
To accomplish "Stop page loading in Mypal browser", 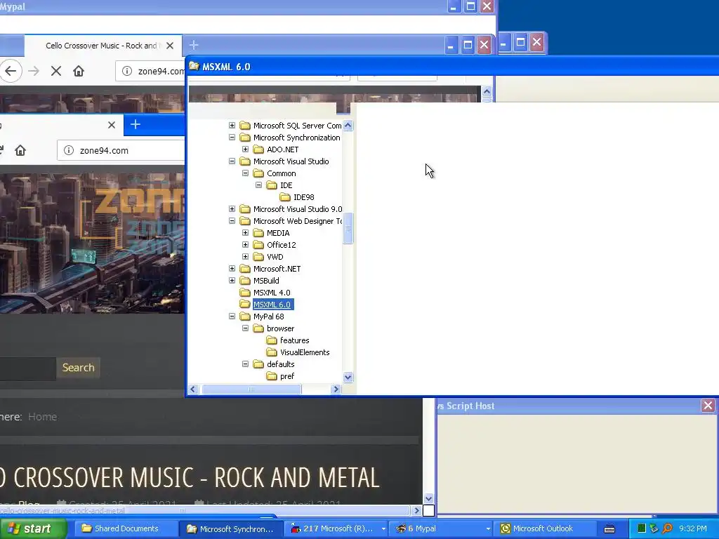I will [56, 71].
